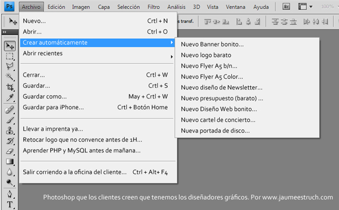Viewport: 339px width, 210px height.
Task: Select the Pen tool
Action: point(10,194)
